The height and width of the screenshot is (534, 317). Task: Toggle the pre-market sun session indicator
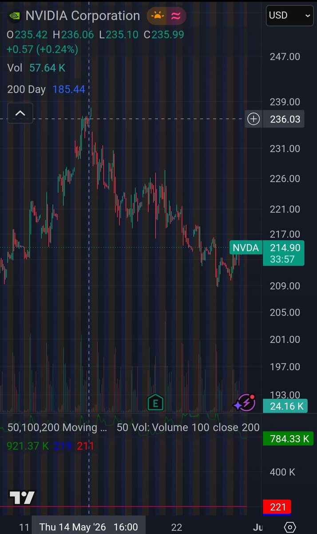[x=158, y=16]
